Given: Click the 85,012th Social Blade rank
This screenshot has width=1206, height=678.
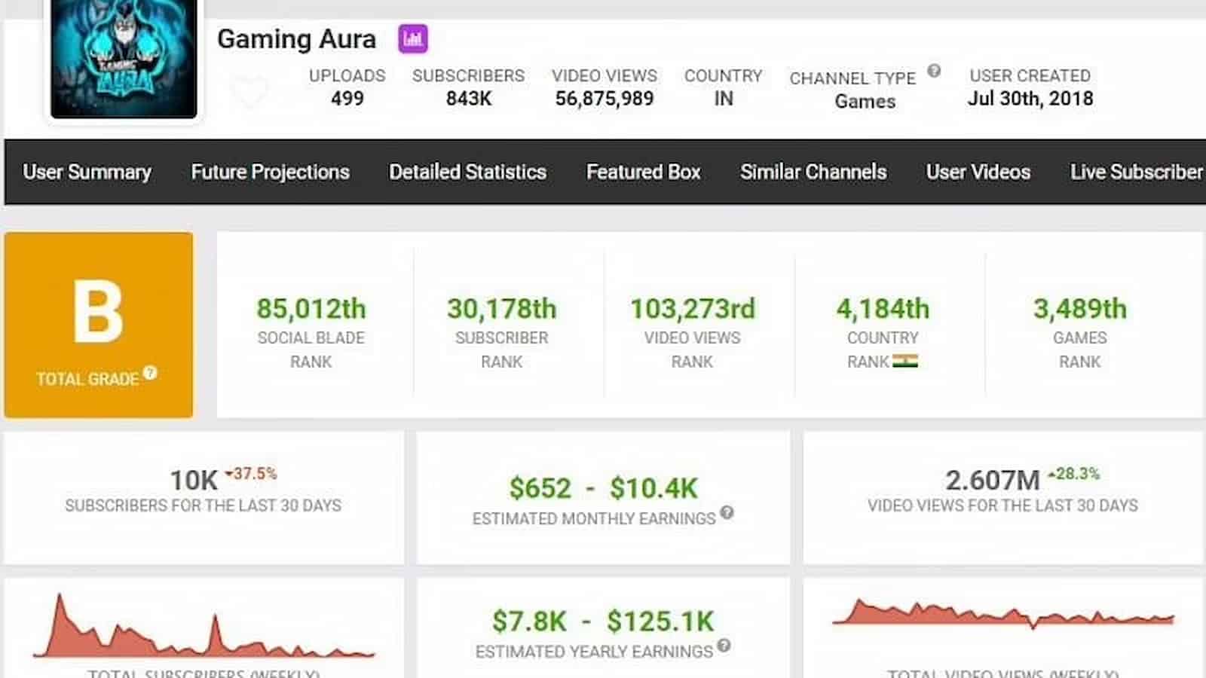Looking at the screenshot, I should (x=311, y=309).
